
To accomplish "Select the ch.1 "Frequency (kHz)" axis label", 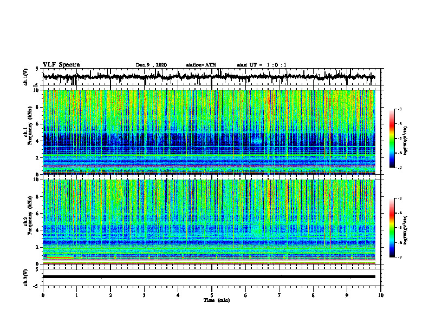I will [x=30, y=125].
